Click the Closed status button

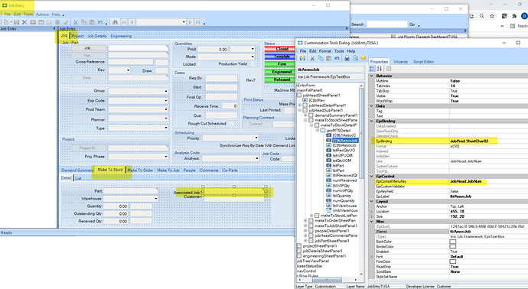click(x=280, y=49)
